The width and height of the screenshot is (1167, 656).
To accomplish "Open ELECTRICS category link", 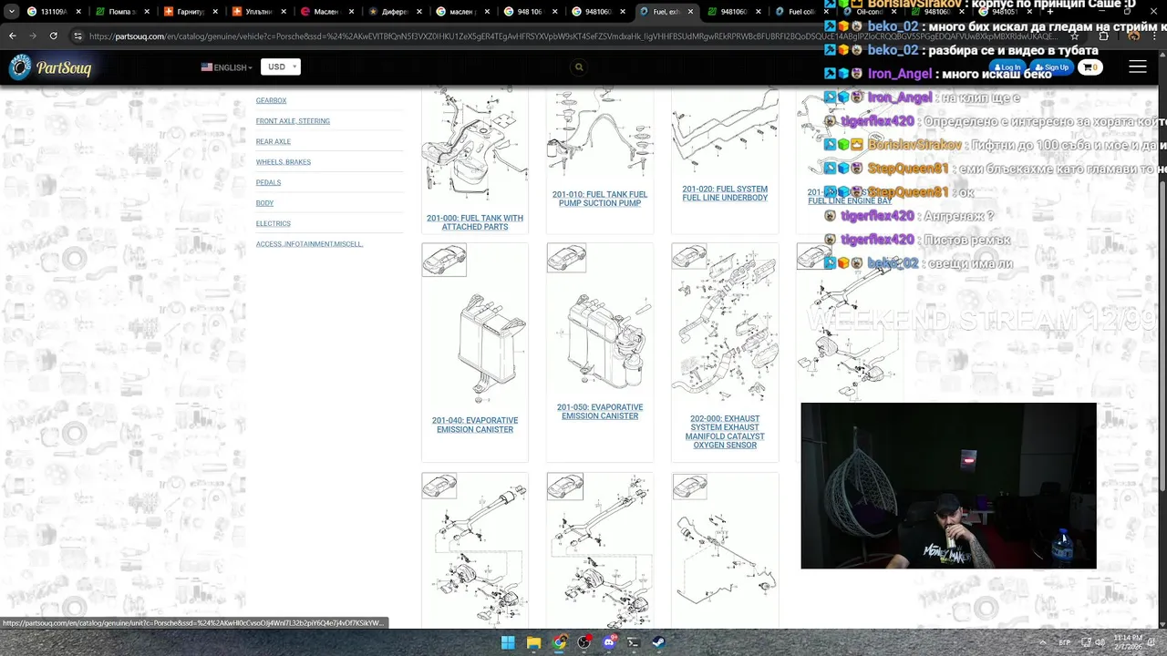I will pos(274,223).
